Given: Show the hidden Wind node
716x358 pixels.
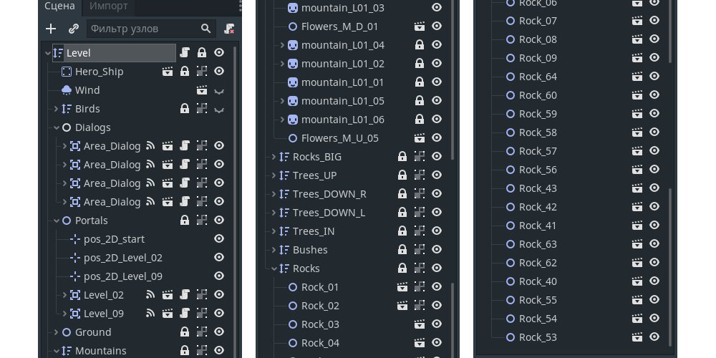Looking at the screenshot, I should pyautogui.click(x=219, y=91).
